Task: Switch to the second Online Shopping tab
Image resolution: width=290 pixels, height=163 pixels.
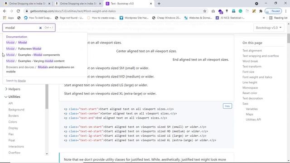Action: pos(78,4)
